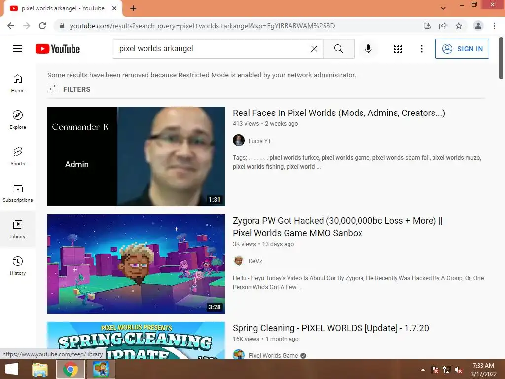This screenshot has height=379, width=505.
Task: Share this page icon in address bar
Action: 443,26
